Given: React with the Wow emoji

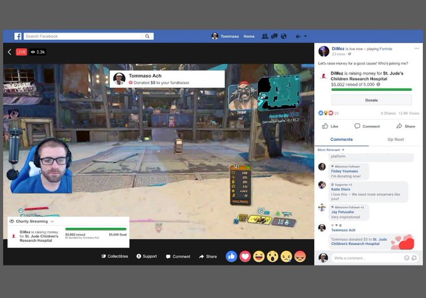Looking at the screenshot, I should pyautogui.click(x=272, y=256).
